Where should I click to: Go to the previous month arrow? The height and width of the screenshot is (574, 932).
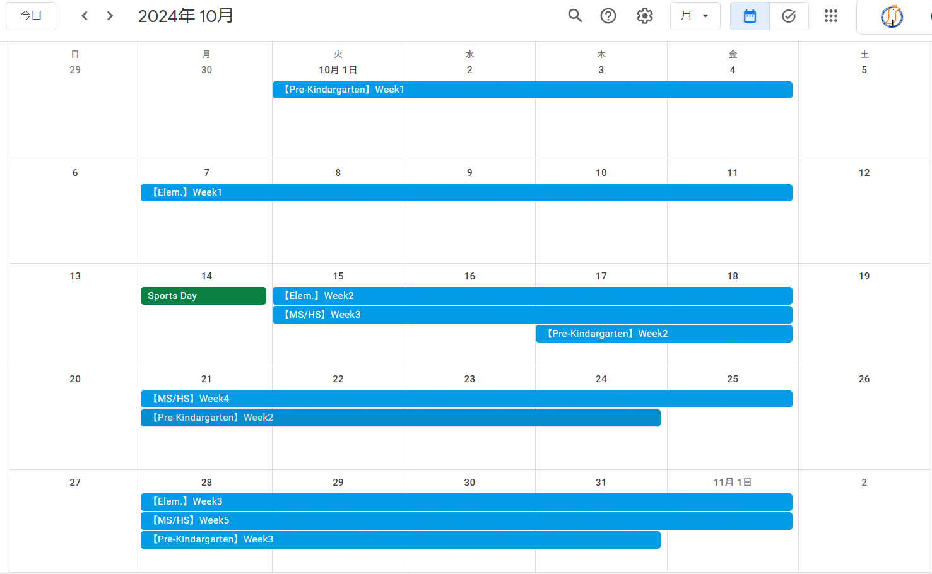point(85,16)
